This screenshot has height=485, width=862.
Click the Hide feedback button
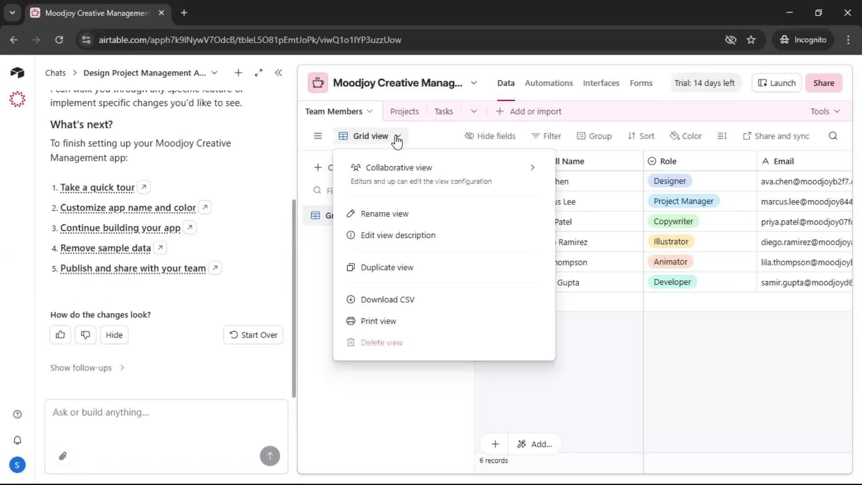point(114,335)
